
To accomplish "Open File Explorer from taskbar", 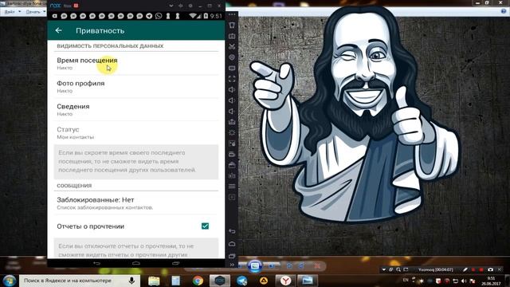I will pos(154,281).
